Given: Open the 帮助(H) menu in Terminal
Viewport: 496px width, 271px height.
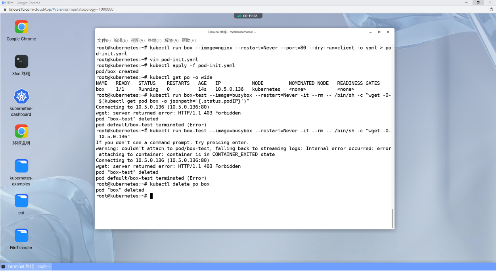Looking at the screenshot, I should [x=189, y=40].
